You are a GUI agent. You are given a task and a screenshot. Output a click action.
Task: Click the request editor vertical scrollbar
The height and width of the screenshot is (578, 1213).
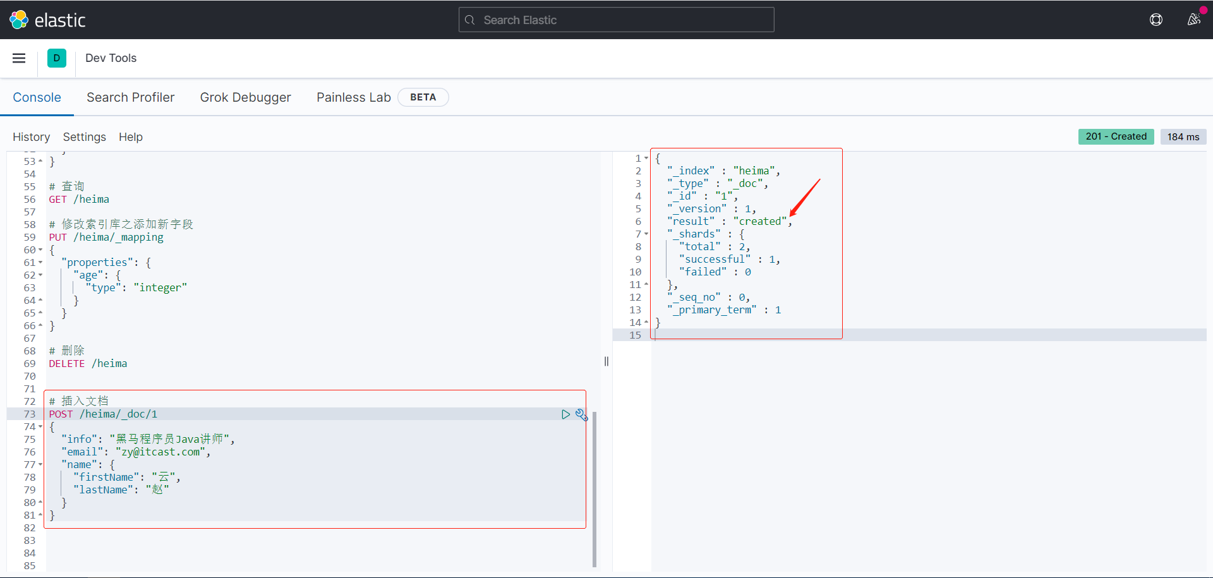(594, 489)
